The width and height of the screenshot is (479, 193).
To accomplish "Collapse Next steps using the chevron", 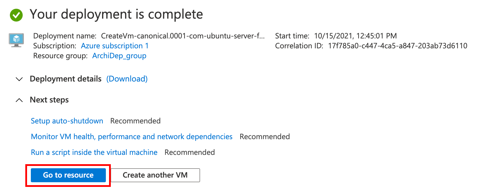I will tap(19, 100).
